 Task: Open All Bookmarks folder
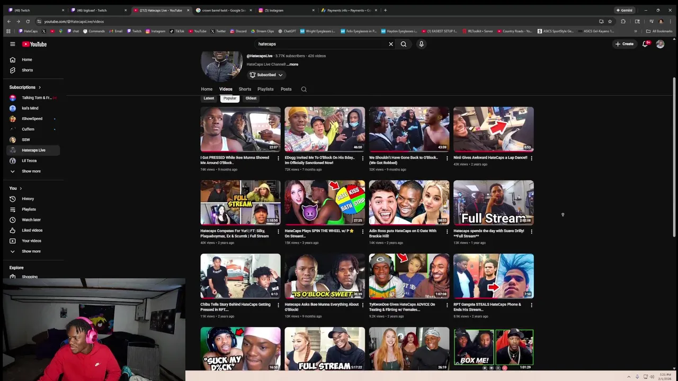[x=659, y=31]
